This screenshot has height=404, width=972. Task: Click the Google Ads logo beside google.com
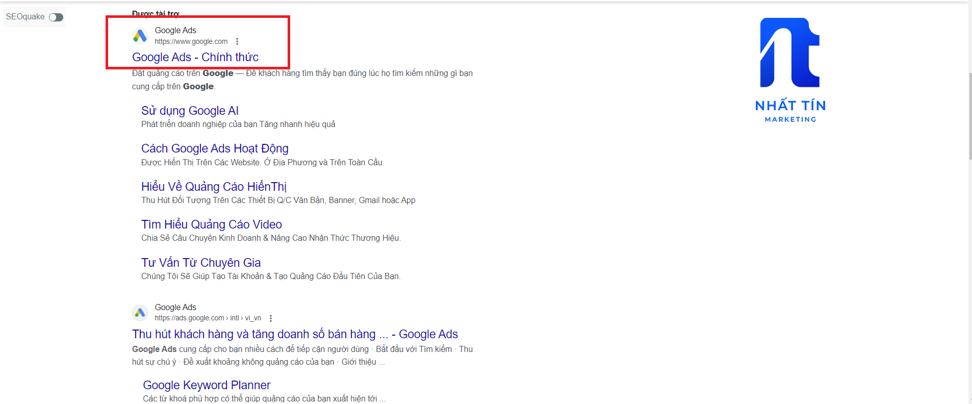(x=140, y=36)
